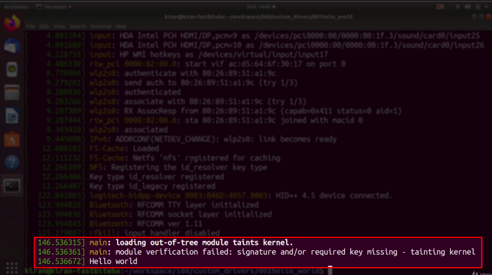492x275 pixels.
Task: Click 'link becomes ready' log text
Action: [x=297, y=139]
